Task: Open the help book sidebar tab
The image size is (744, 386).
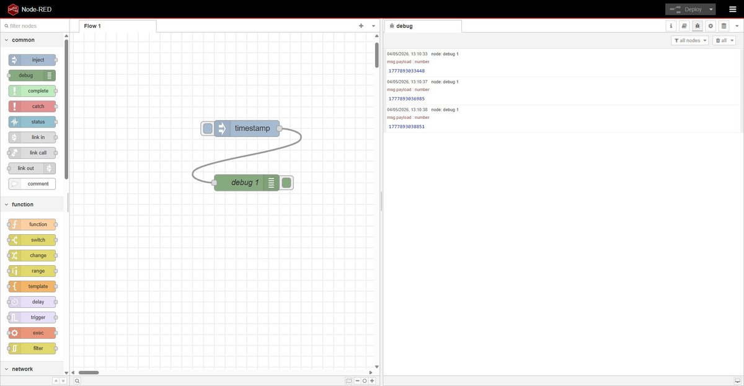Action: tap(684, 26)
